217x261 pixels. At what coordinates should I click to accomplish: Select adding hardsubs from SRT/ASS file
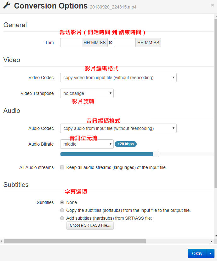click(x=62, y=218)
